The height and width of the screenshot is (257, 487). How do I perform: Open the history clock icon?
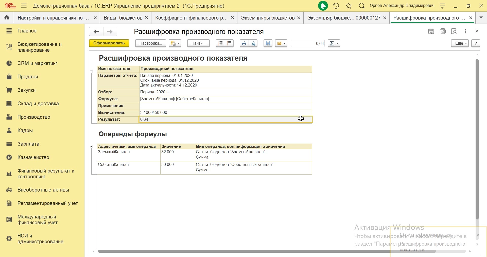[x=336, y=6]
